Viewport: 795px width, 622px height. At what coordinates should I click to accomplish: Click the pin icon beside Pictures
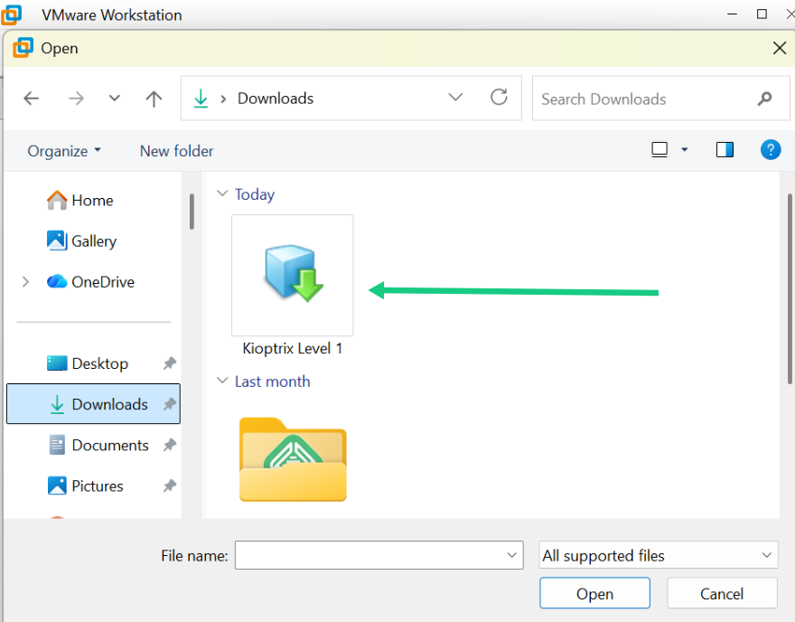coord(169,486)
